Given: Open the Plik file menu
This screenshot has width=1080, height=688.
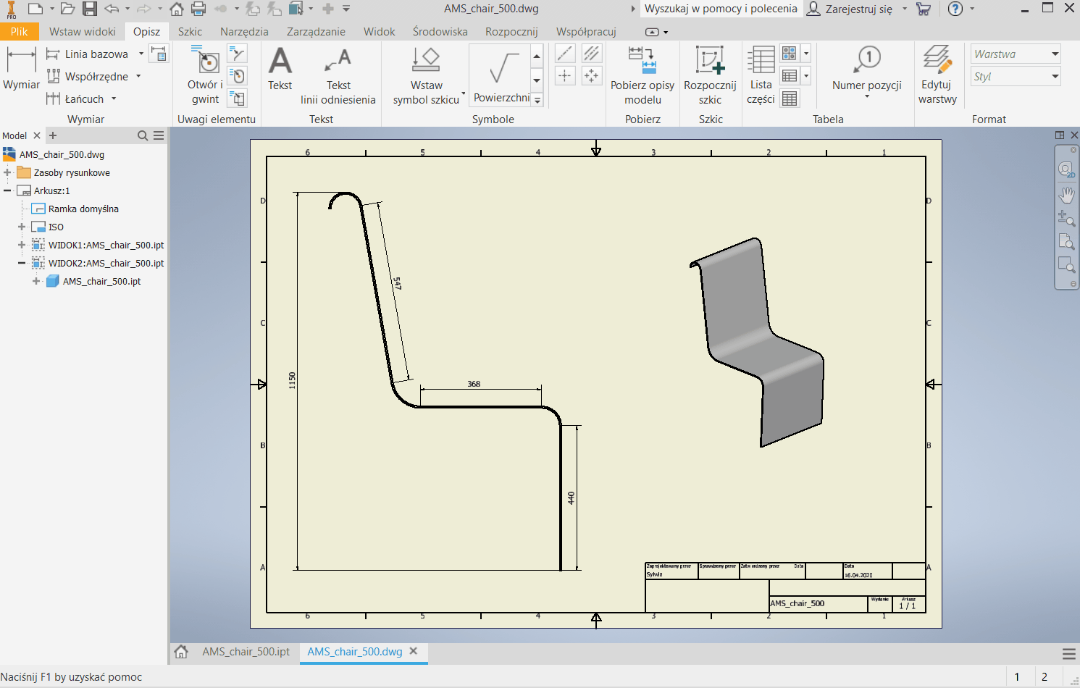Looking at the screenshot, I should (x=19, y=32).
